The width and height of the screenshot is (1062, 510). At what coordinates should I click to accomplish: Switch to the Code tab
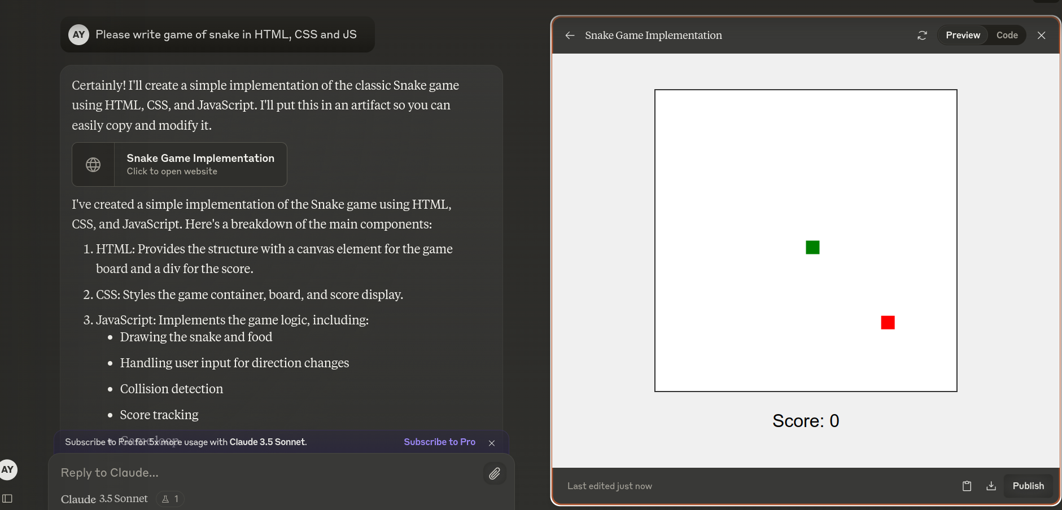pos(1007,35)
